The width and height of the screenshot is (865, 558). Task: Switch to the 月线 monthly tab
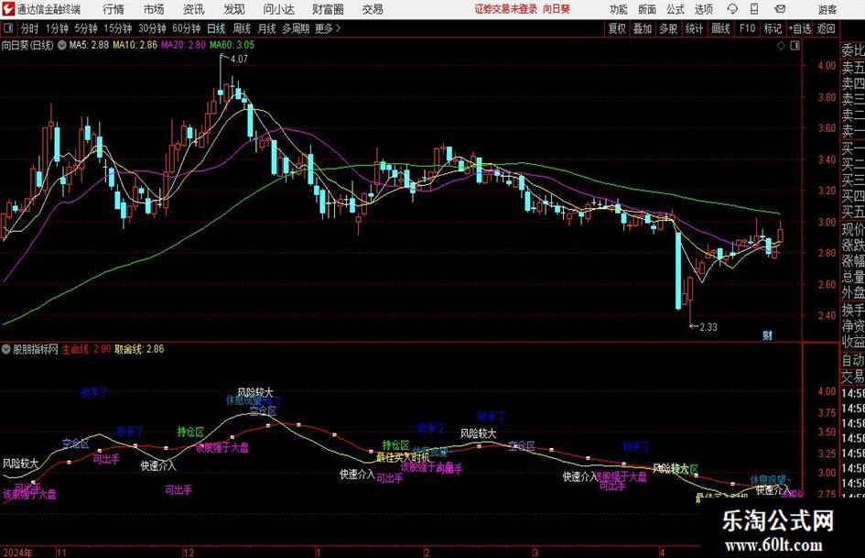[x=266, y=28]
